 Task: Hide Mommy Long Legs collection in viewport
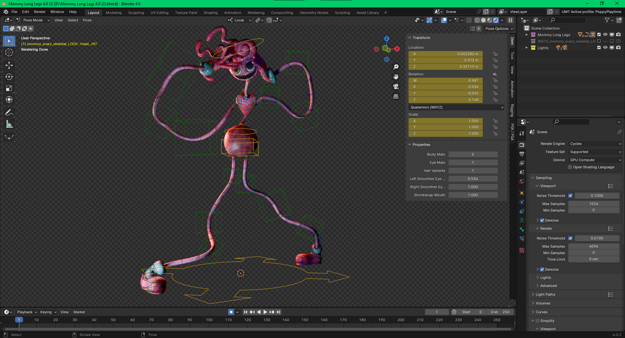tap(605, 35)
